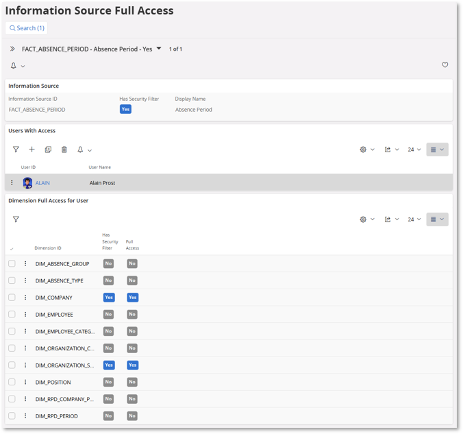Click filter icon in Users With Access
463x434 pixels.
click(x=16, y=149)
